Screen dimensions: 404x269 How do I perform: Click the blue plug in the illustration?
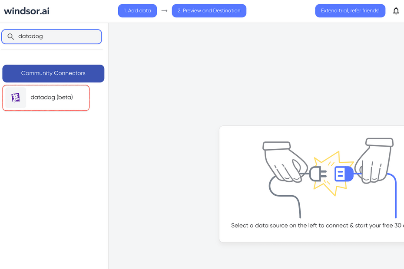[x=344, y=174]
